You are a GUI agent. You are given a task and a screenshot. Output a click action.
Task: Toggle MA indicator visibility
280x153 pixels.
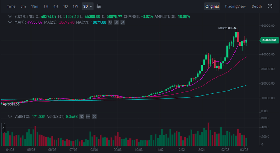click(110, 22)
